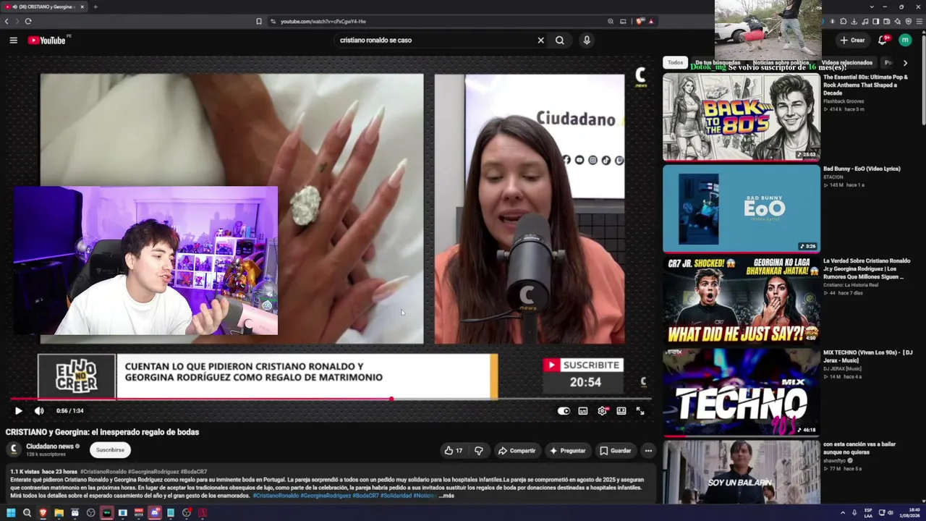Screen dimensions: 926x521
Task: Go to the YouTube home logo
Action: [47, 41]
